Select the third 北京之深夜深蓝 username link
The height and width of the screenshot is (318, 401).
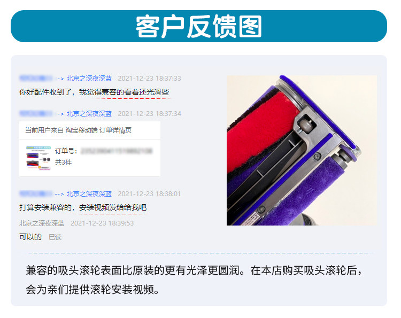click(x=89, y=194)
